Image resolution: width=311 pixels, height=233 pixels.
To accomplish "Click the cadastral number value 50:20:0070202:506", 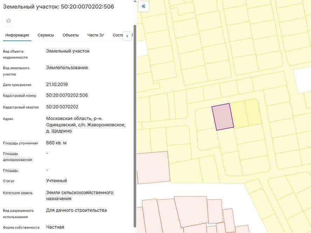I will point(67,95).
